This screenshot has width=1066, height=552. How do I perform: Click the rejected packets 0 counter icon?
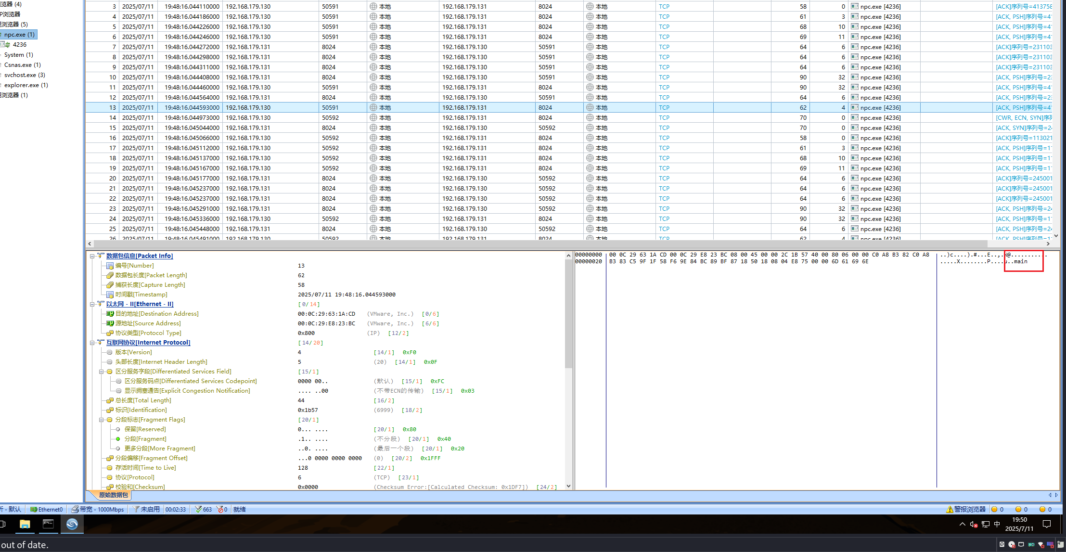(x=220, y=509)
